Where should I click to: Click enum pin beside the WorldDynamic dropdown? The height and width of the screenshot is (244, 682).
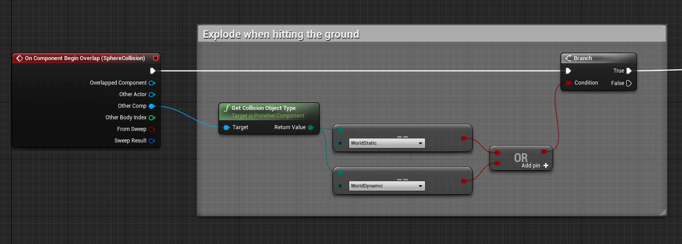pyautogui.click(x=340, y=186)
